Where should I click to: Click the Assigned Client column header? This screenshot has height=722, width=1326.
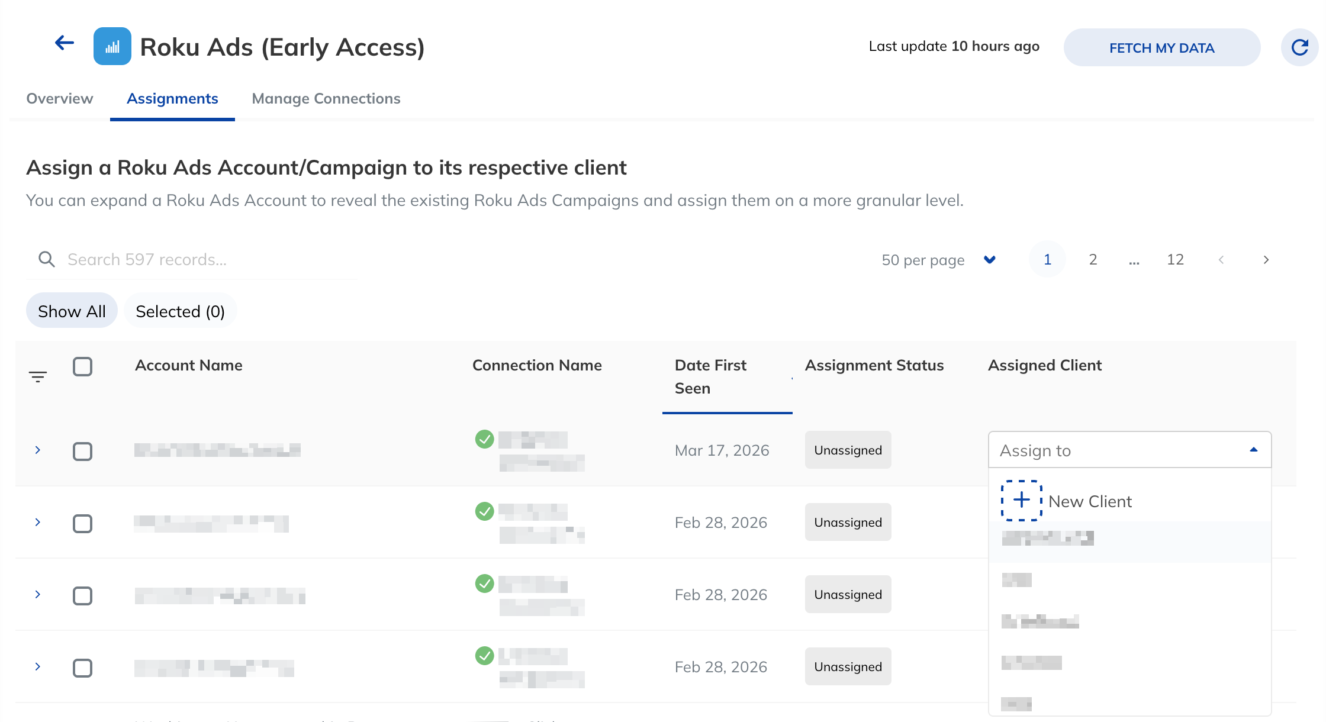[1045, 365]
